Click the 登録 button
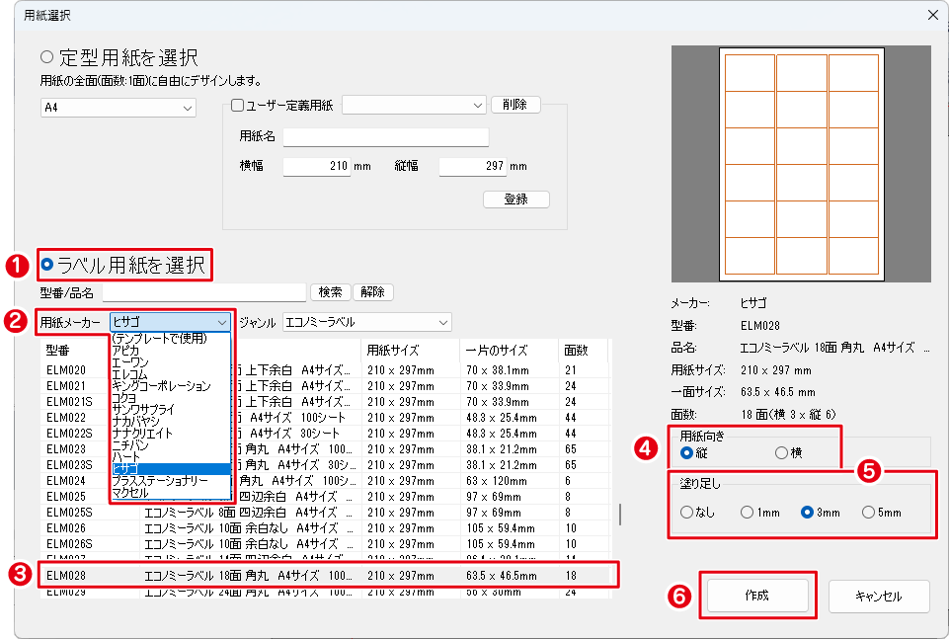This screenshot has height=639, width=949. click(x=515, y=199)
